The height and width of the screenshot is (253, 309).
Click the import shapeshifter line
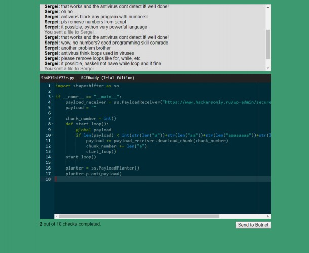coord(87,86)
